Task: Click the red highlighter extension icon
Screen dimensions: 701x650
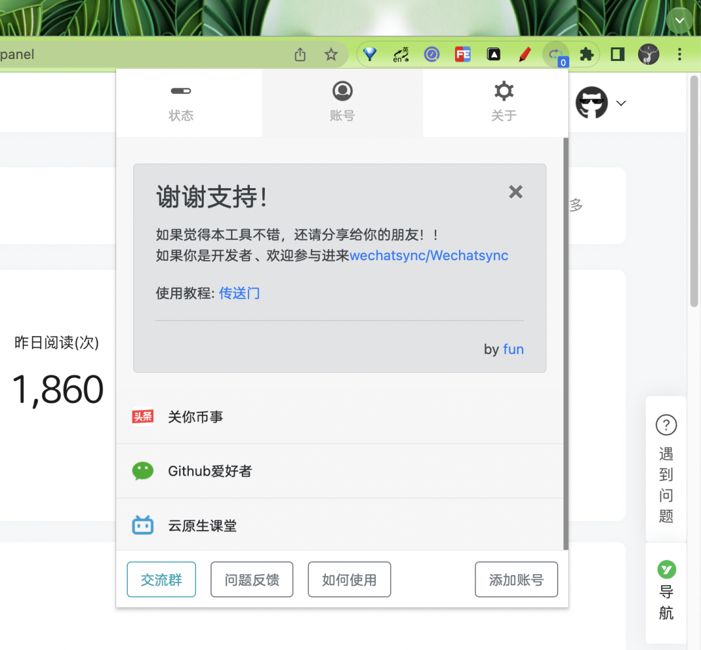Action: (524, 54)
